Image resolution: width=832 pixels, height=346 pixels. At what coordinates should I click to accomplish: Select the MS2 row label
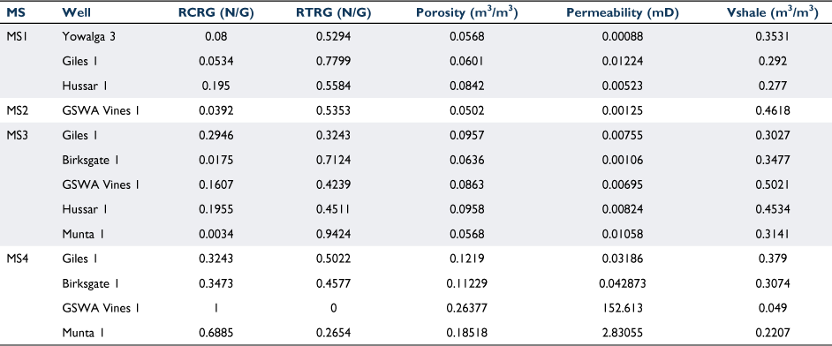(16, 110)
